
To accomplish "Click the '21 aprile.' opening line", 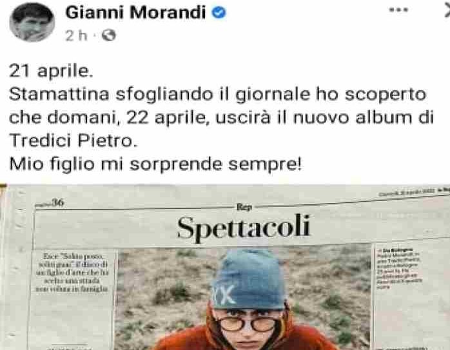I will click(51, 70).
